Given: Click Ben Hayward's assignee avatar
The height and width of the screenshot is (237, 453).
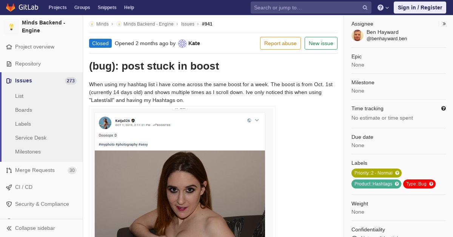Looking at the screenshot, I should coord(357,35).
